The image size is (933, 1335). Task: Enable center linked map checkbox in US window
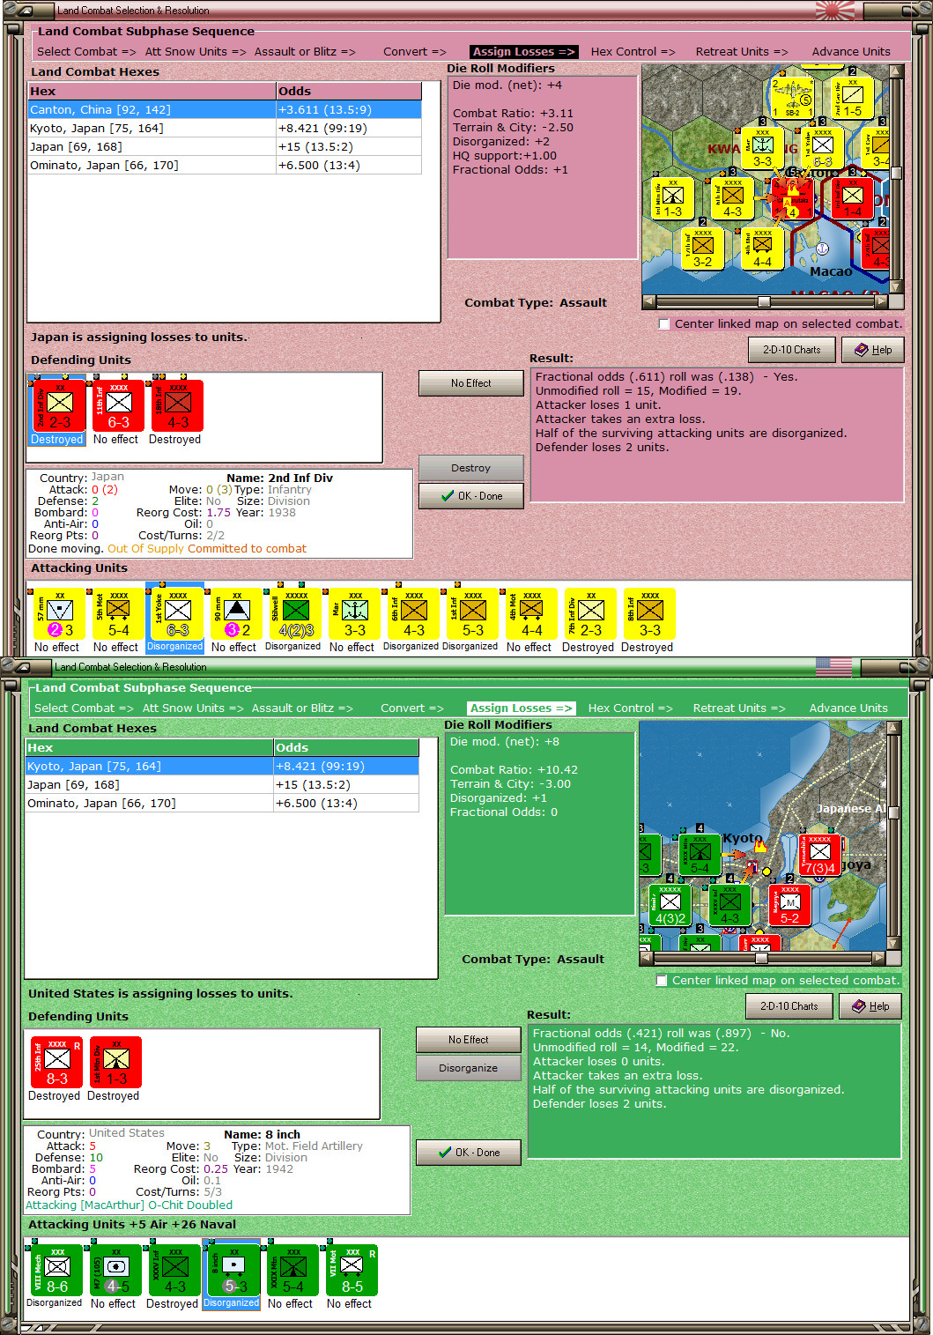[662, 981]
